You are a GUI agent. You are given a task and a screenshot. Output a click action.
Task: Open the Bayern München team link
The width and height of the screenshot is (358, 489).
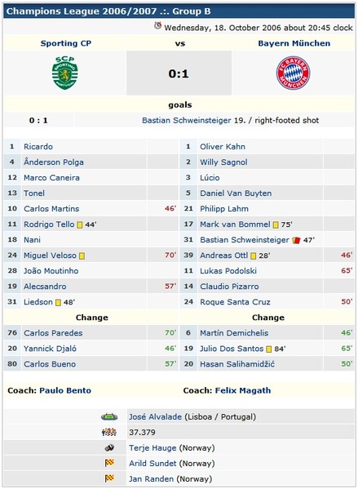294,43
